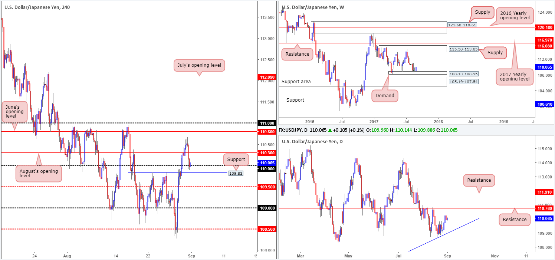
Task: Click the 108.13-108.95 demand zone label
Action: pyautogui.click(x=463, y=73)
